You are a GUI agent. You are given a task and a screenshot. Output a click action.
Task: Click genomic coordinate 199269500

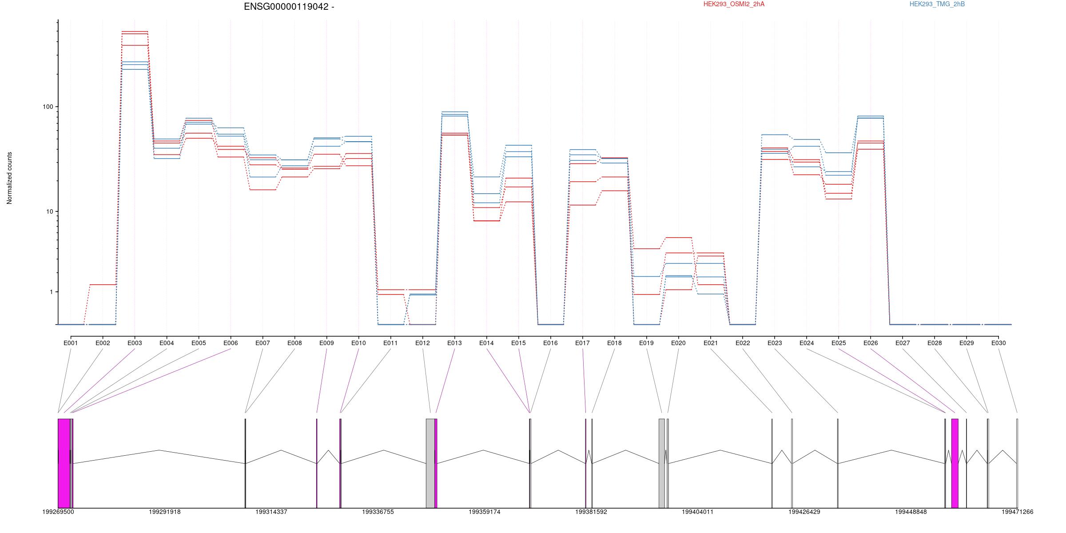pyautogui.click(x=58, y=512)
